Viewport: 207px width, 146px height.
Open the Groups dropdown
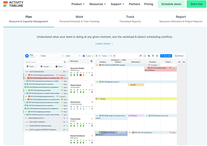(46, 66)
